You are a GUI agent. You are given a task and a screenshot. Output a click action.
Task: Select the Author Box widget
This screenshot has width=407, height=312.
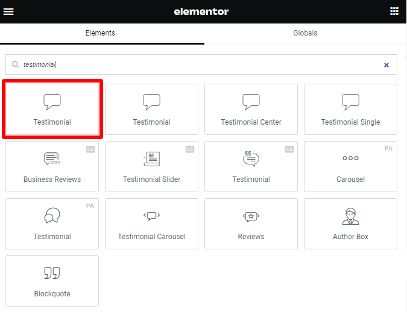pyautogui.click(x=350, y=224)
